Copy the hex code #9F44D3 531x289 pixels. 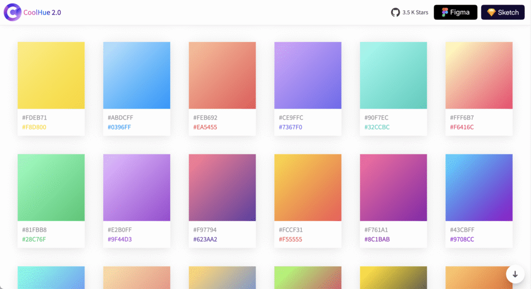coord(120,239)
